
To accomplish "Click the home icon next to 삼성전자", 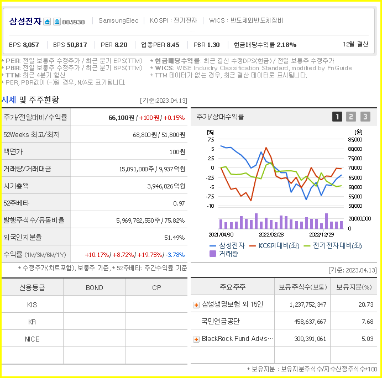I will 47,22.
